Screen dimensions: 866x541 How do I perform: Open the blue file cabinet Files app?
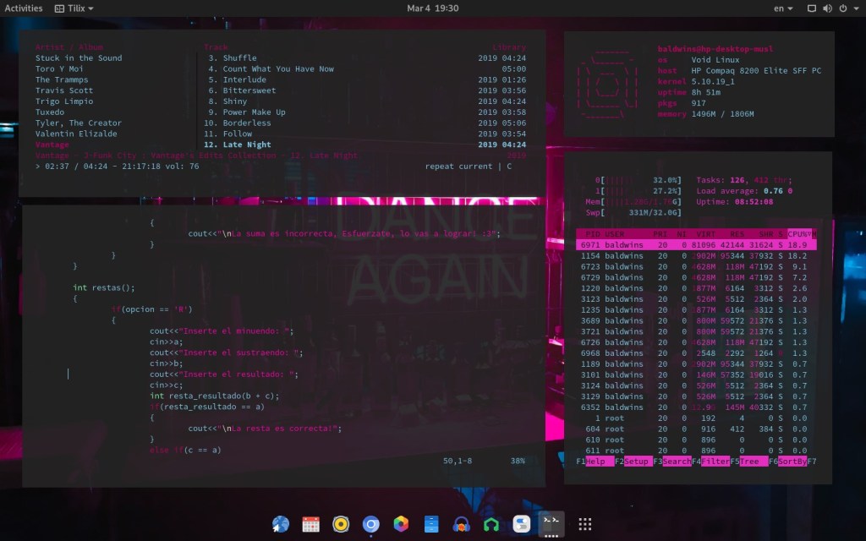(431, 524)
